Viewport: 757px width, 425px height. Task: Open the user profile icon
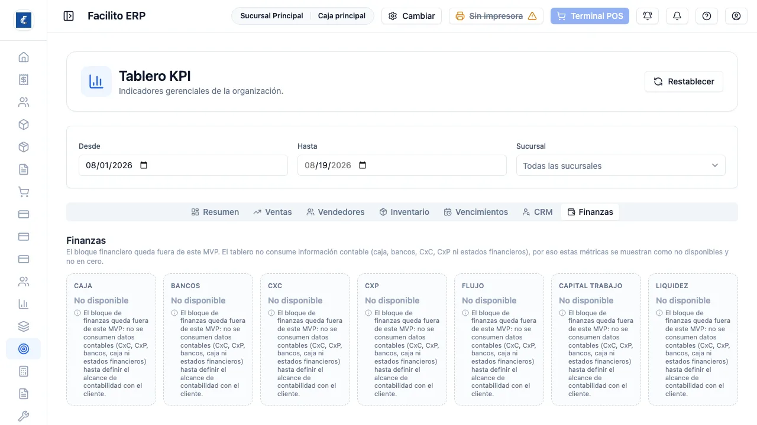[x=736, y=16]
